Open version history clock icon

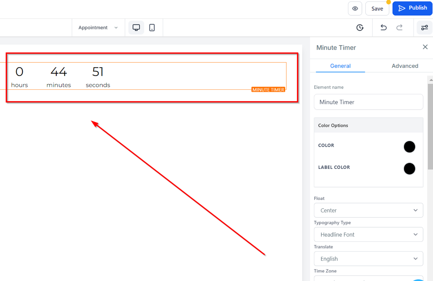(360, 28)
